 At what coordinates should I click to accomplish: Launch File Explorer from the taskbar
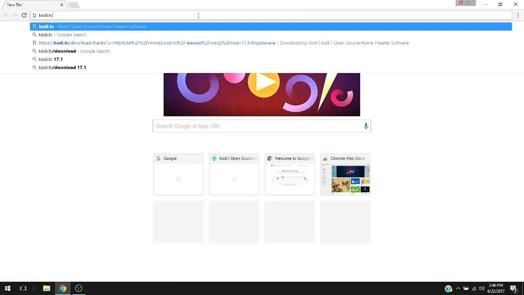47,288
